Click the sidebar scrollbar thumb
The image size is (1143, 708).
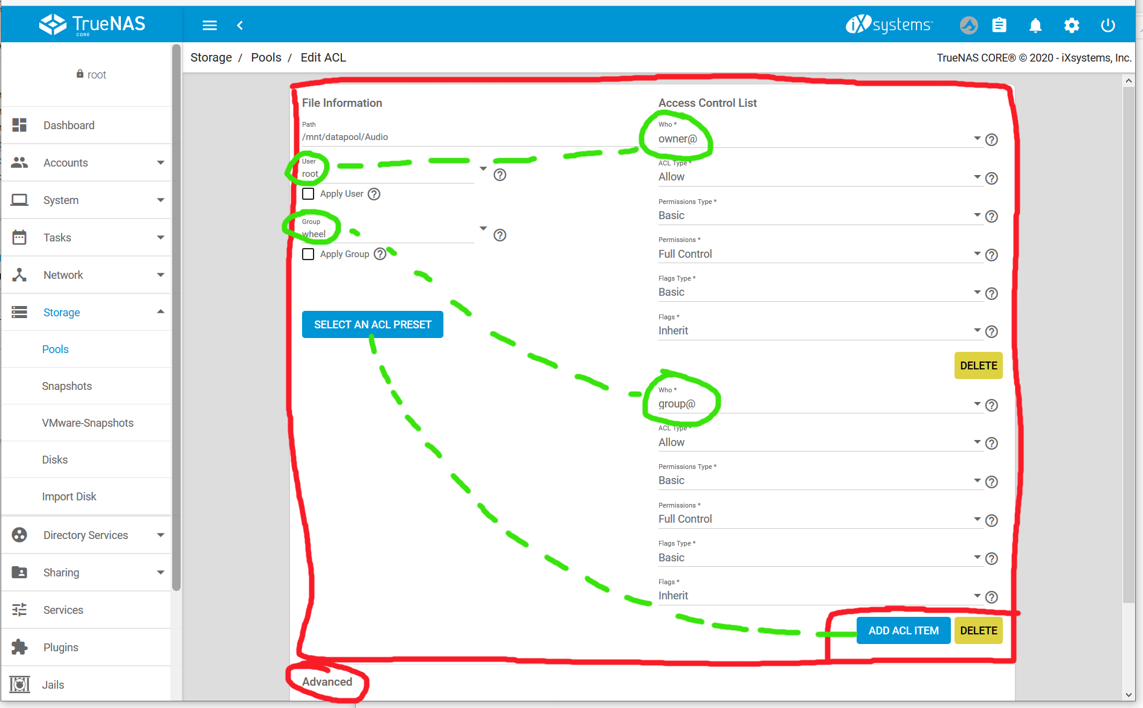pyautogui.click(x=176, y=317)
